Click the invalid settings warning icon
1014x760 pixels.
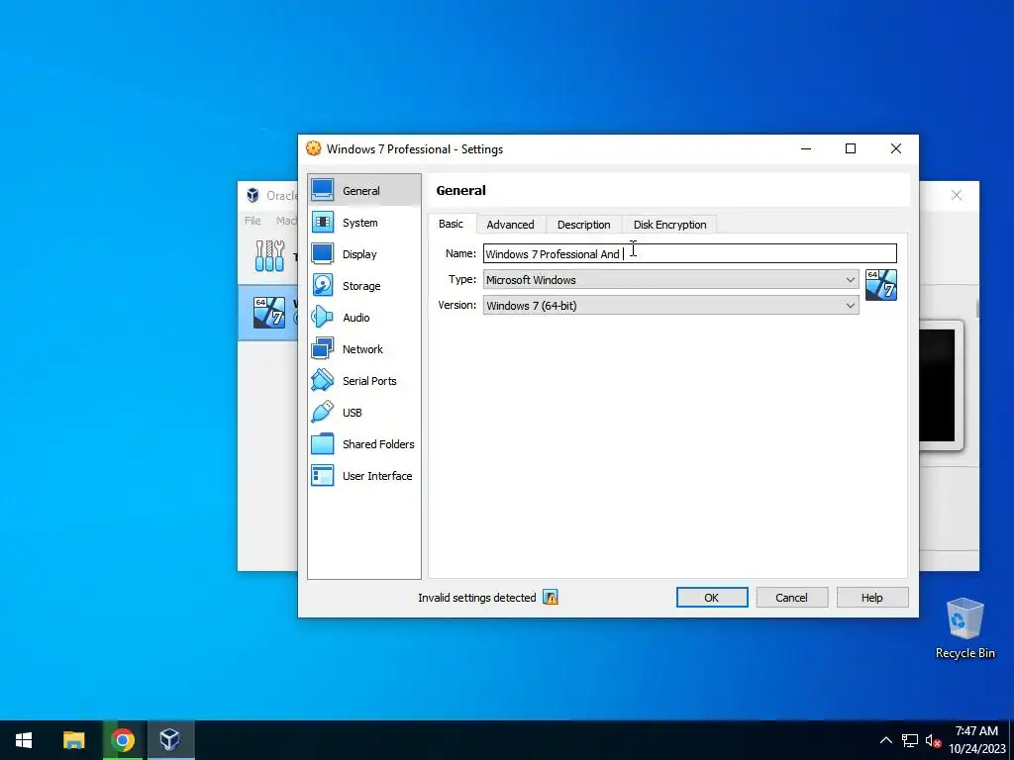click(x=551, y=597)
